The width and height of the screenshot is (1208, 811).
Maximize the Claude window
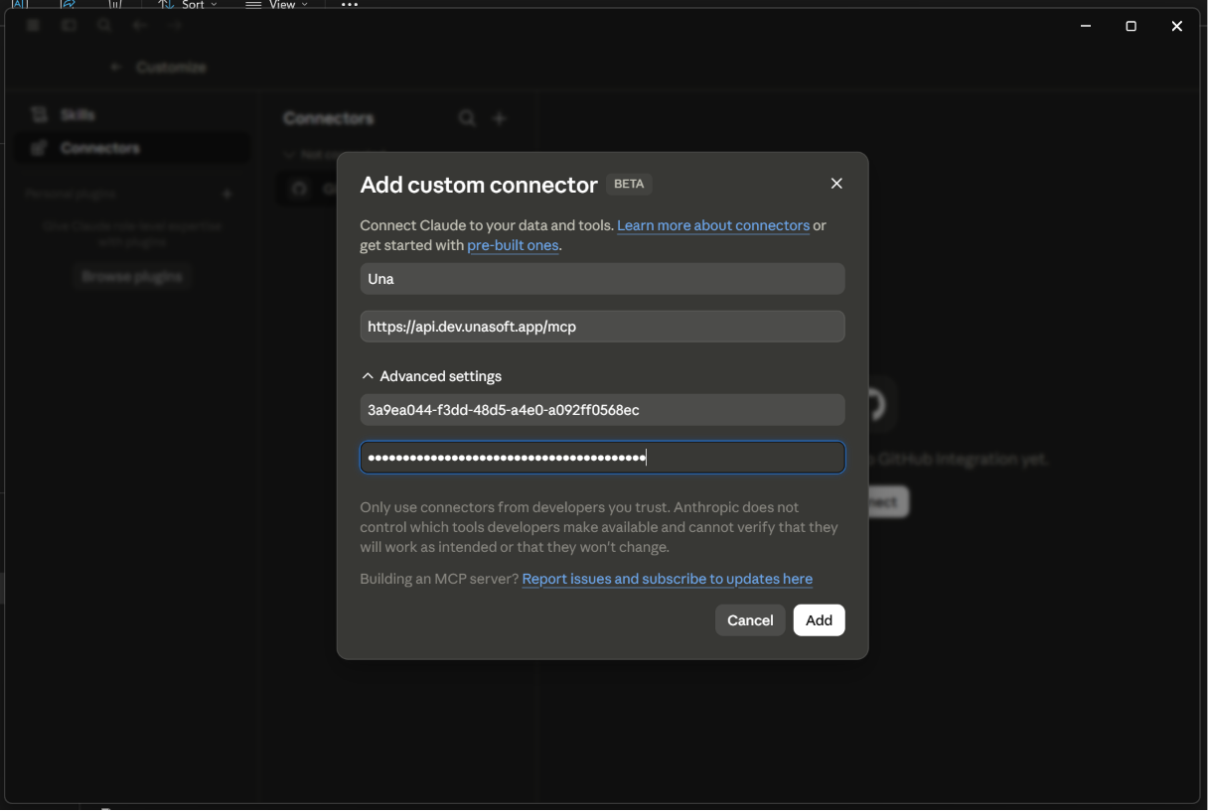point(1131,27)
